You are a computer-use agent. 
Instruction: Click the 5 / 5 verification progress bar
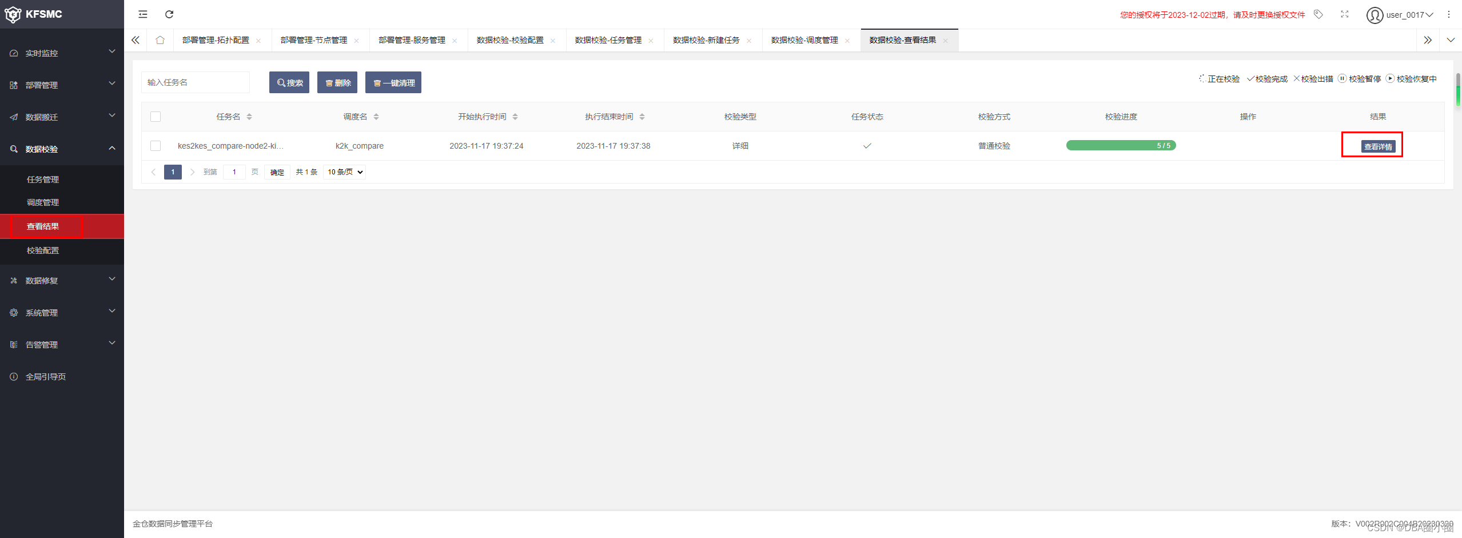click(1121, 145)
